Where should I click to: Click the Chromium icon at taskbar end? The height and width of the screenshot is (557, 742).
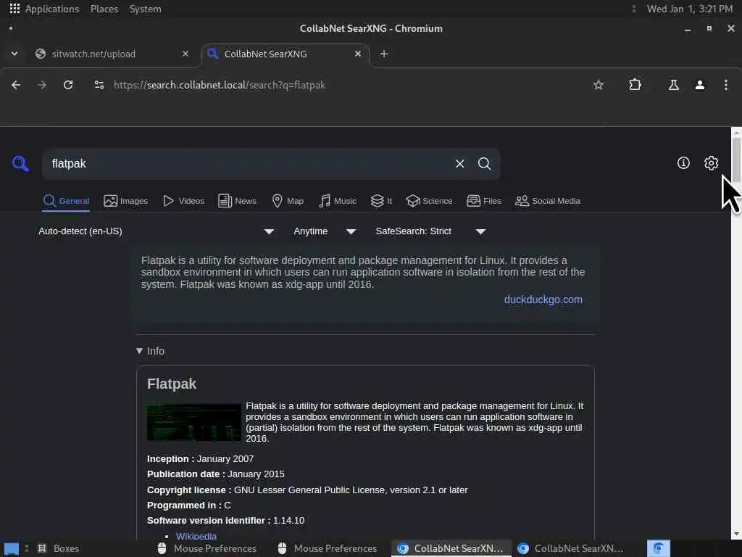(658, 548)
